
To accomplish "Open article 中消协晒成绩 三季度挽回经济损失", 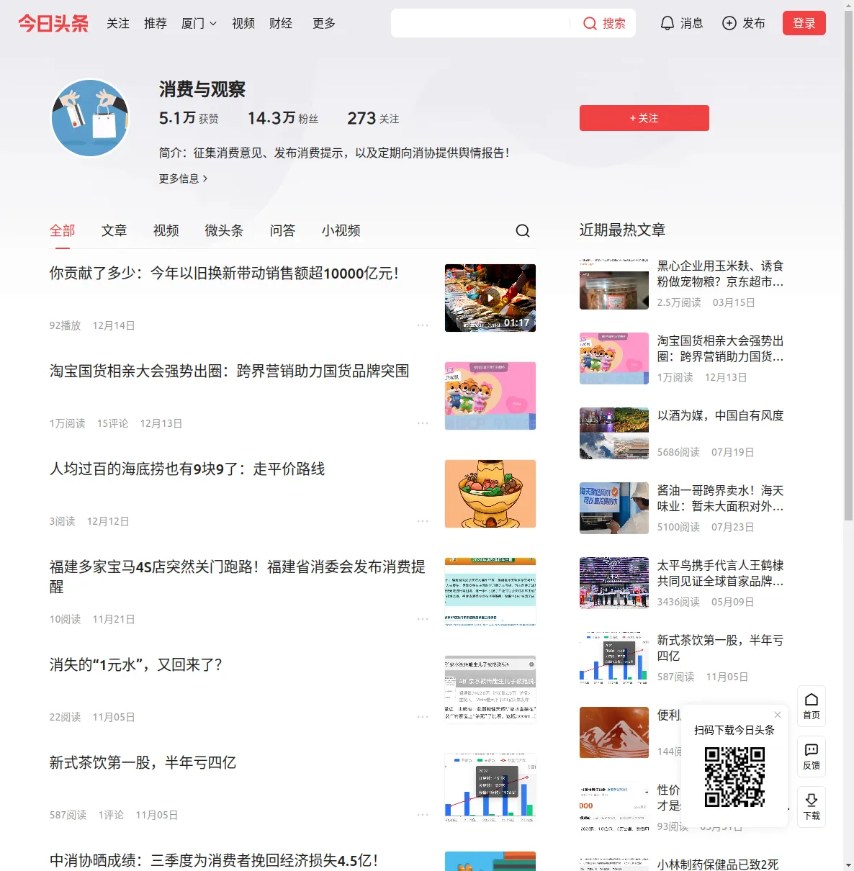I will click(214, 861).
